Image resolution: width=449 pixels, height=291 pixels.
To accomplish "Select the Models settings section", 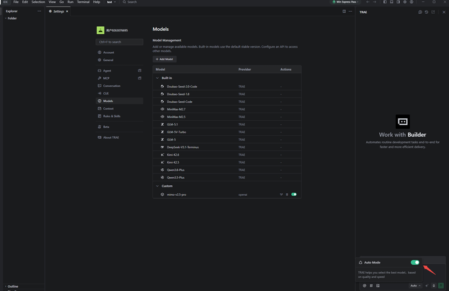I will point(120,101).
